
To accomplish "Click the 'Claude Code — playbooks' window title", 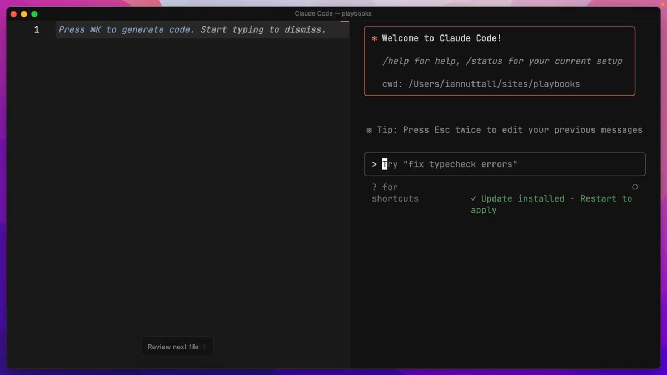I will pos(333,13).
